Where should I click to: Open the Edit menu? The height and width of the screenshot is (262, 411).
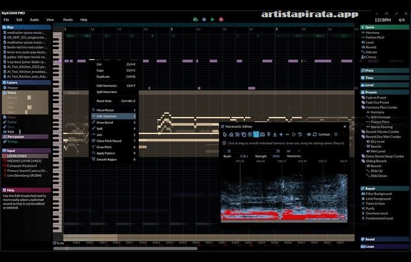(x=20, y=20)
